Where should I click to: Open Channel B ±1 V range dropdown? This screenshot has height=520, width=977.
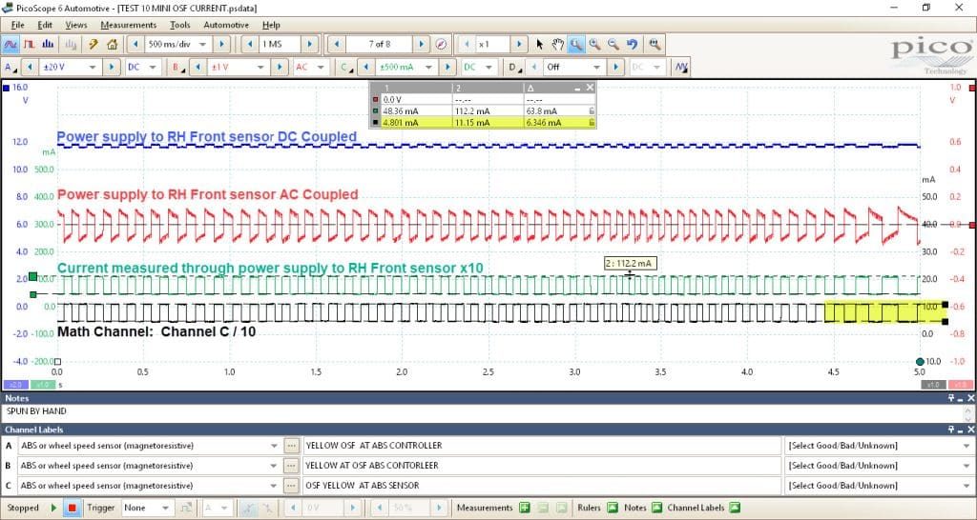[261, 67]
